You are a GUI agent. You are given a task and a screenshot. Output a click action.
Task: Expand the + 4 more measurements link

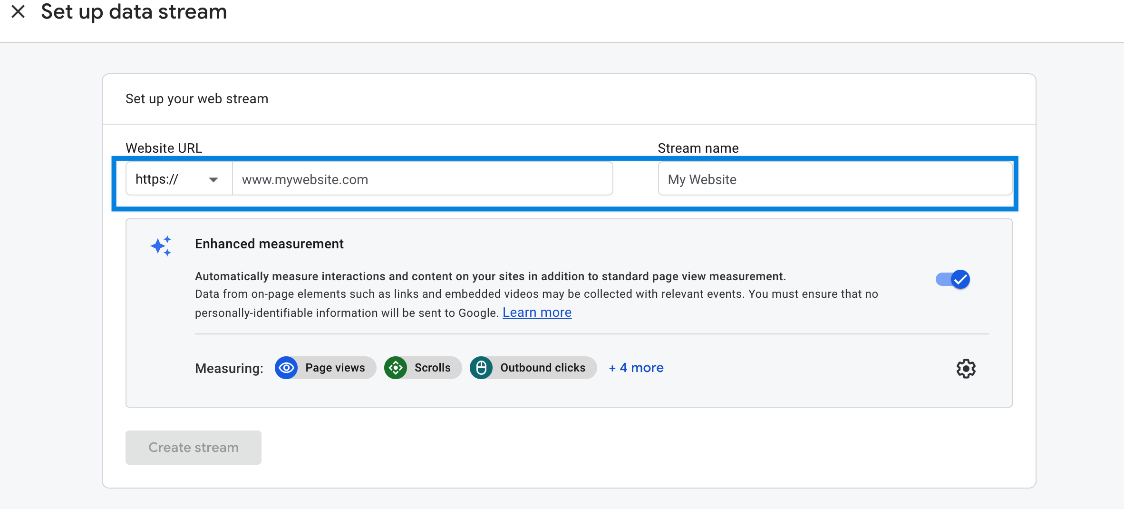pos(636,368)
